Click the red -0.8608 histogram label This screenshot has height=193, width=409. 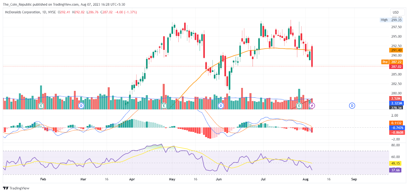click(397, 132)
